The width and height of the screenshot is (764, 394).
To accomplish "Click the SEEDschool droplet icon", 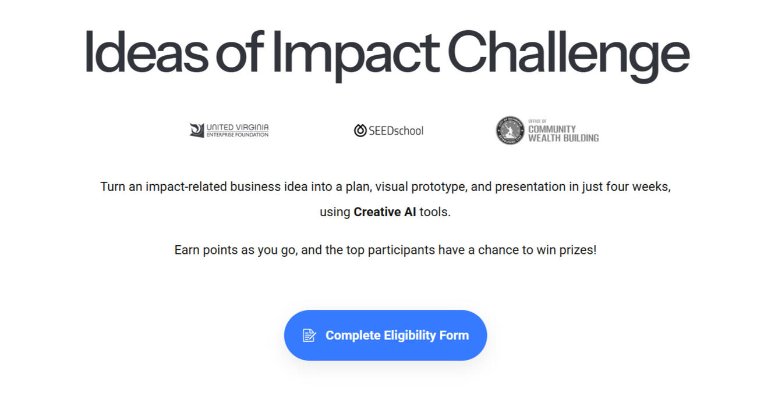I will click(x=360, y=131).
